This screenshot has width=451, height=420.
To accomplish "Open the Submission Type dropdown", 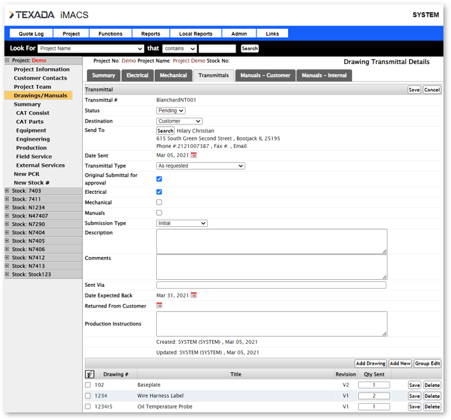I will coord(182,223).
